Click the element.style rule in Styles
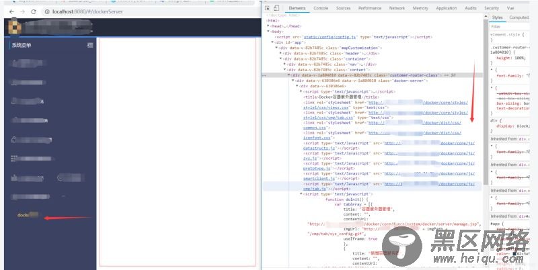 pyautogui.click(x=508, y=35)
